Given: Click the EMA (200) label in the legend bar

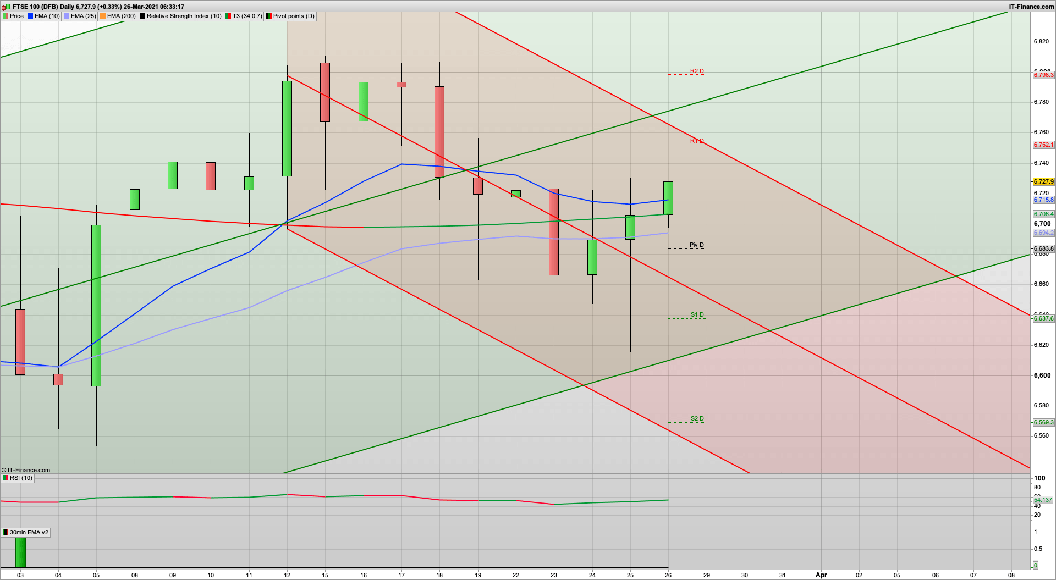Looking at the screenshot, I should 121,16.
